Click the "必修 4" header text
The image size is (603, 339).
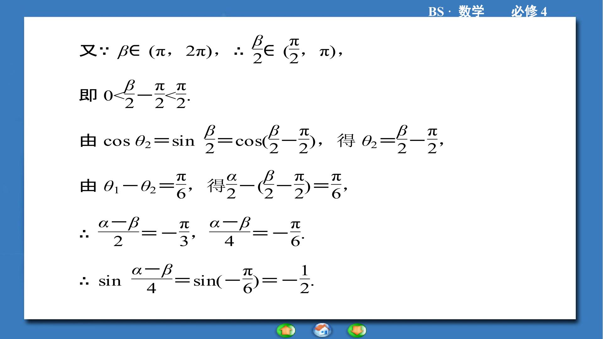[x=529, y=12]
